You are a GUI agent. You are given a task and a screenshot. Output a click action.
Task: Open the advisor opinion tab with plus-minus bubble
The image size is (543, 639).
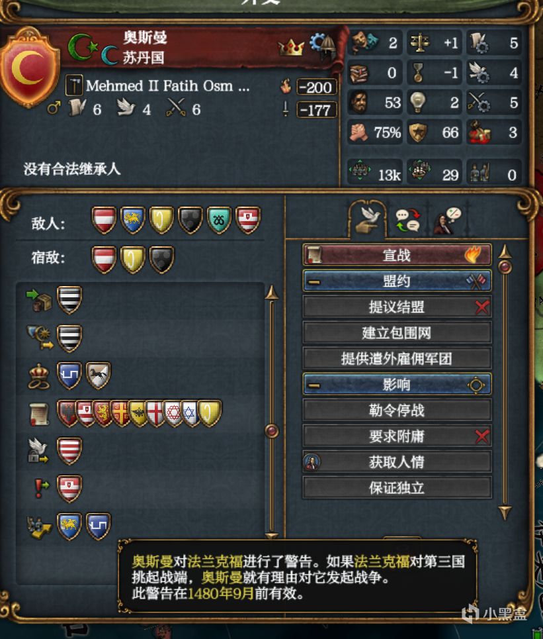click(447, 221)
